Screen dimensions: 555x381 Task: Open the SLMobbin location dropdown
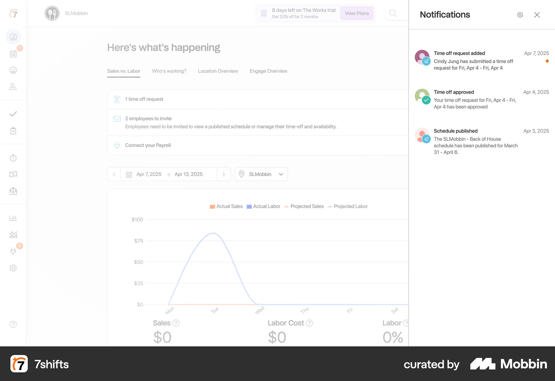(261, 174)
